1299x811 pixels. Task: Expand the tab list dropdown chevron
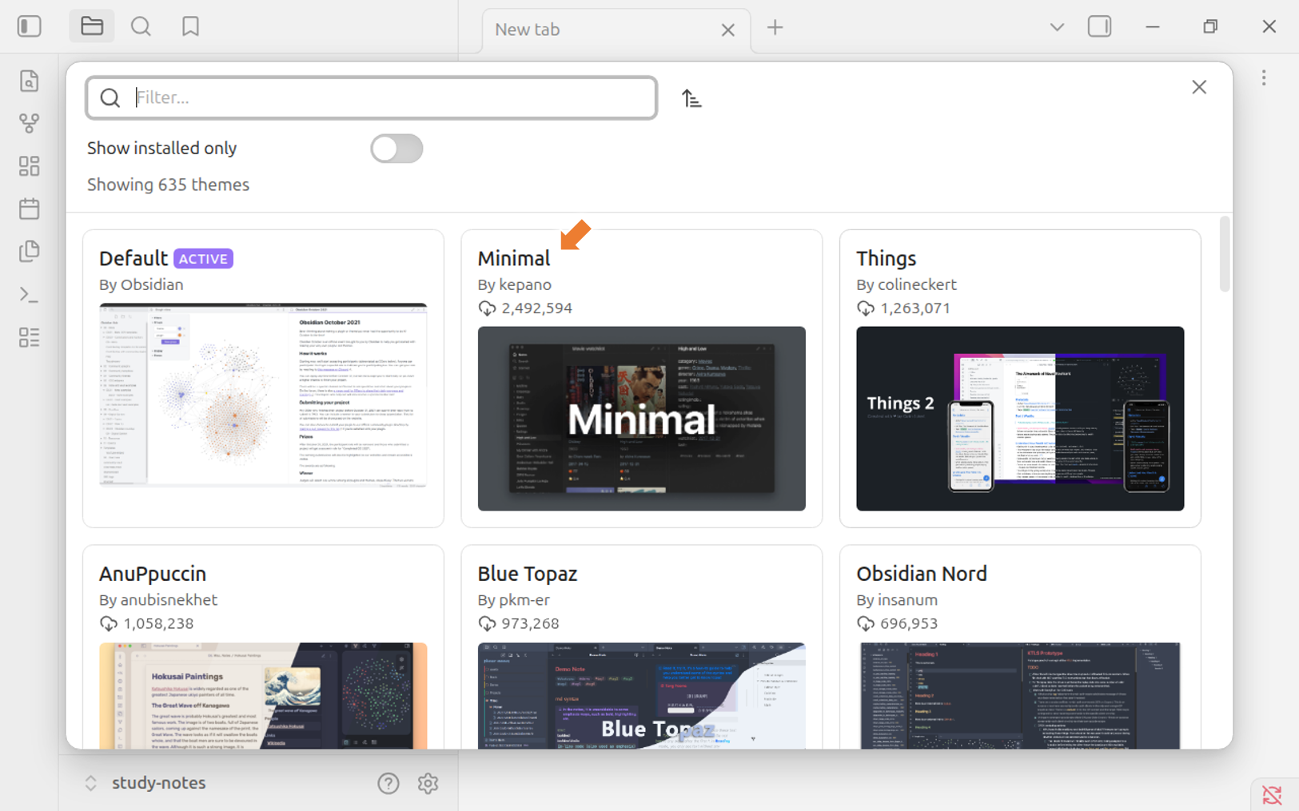click(x=1057, y=27)
